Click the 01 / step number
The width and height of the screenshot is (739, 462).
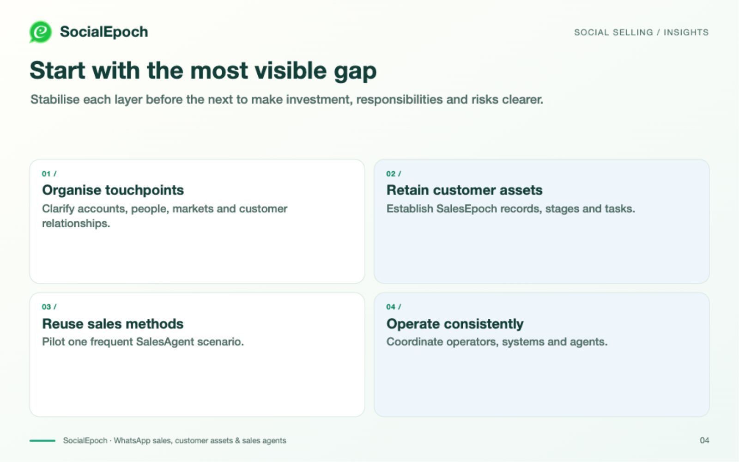coord(49,174)
